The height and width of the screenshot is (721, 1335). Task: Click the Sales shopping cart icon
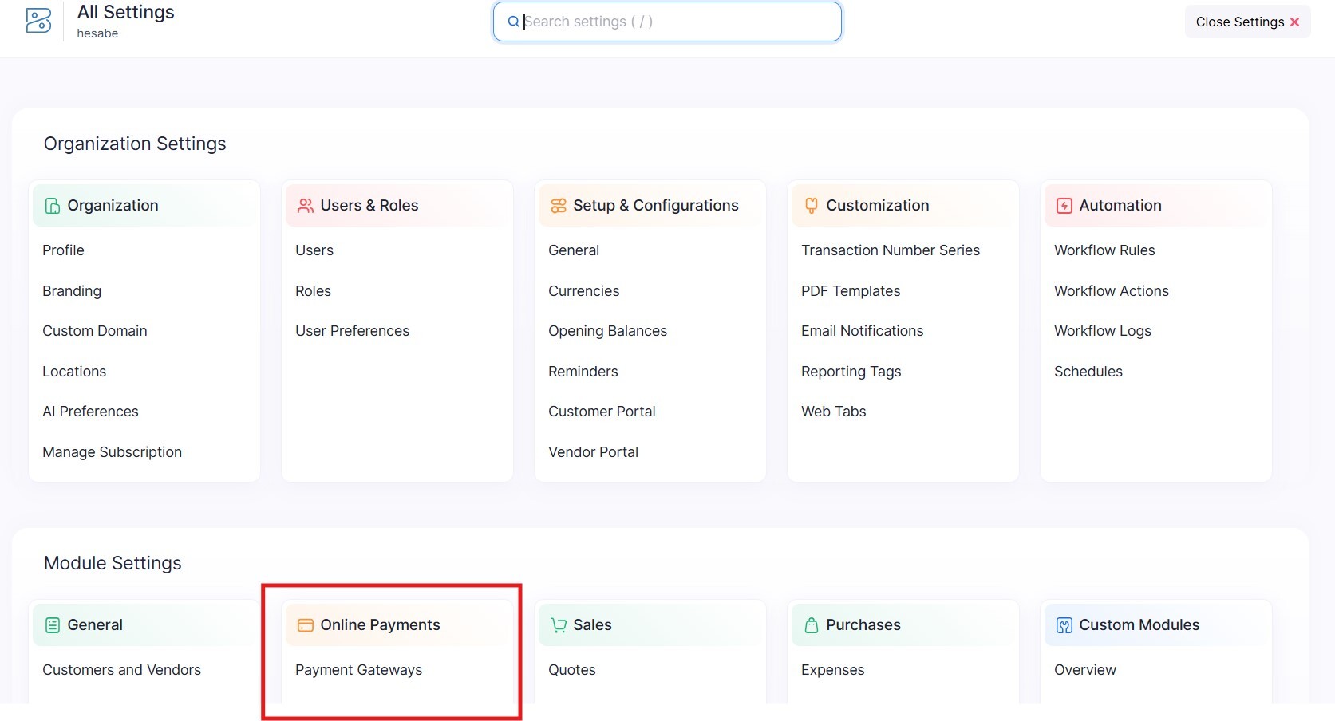559,625
